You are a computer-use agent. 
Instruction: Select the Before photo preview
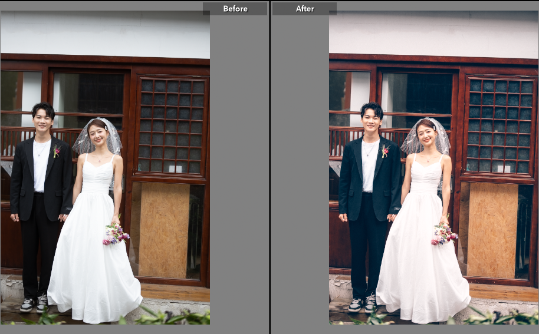[105, 167]
